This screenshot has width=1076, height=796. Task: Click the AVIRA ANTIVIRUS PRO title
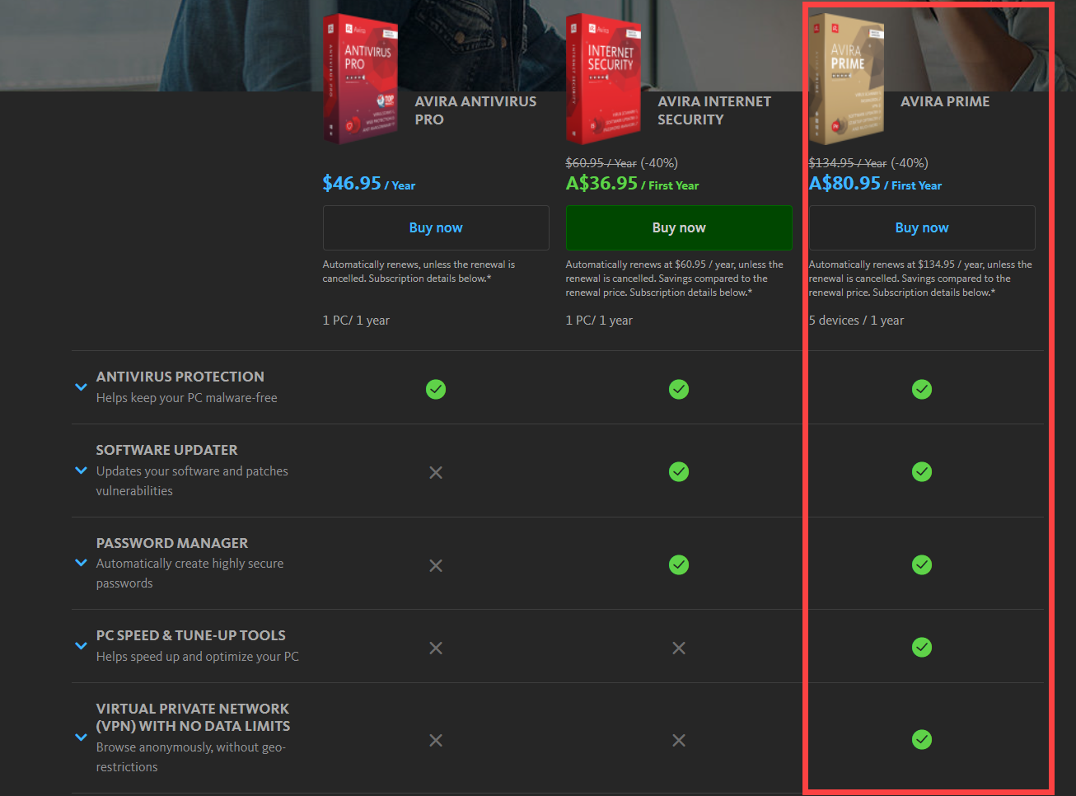[x=475, y=110]
